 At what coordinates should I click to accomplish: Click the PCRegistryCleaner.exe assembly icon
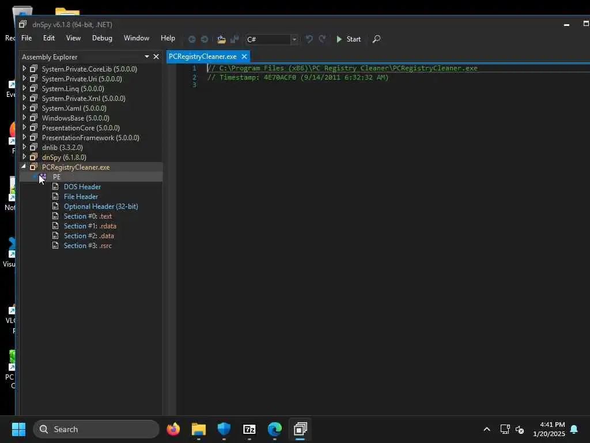[34, 167]
